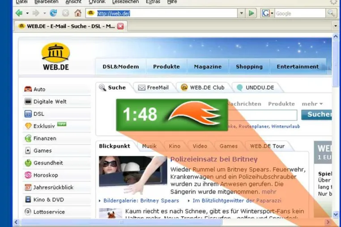Open the Bildergalerie: Britney Spears link
Screen dimensions: 341x227
[141, 201]
